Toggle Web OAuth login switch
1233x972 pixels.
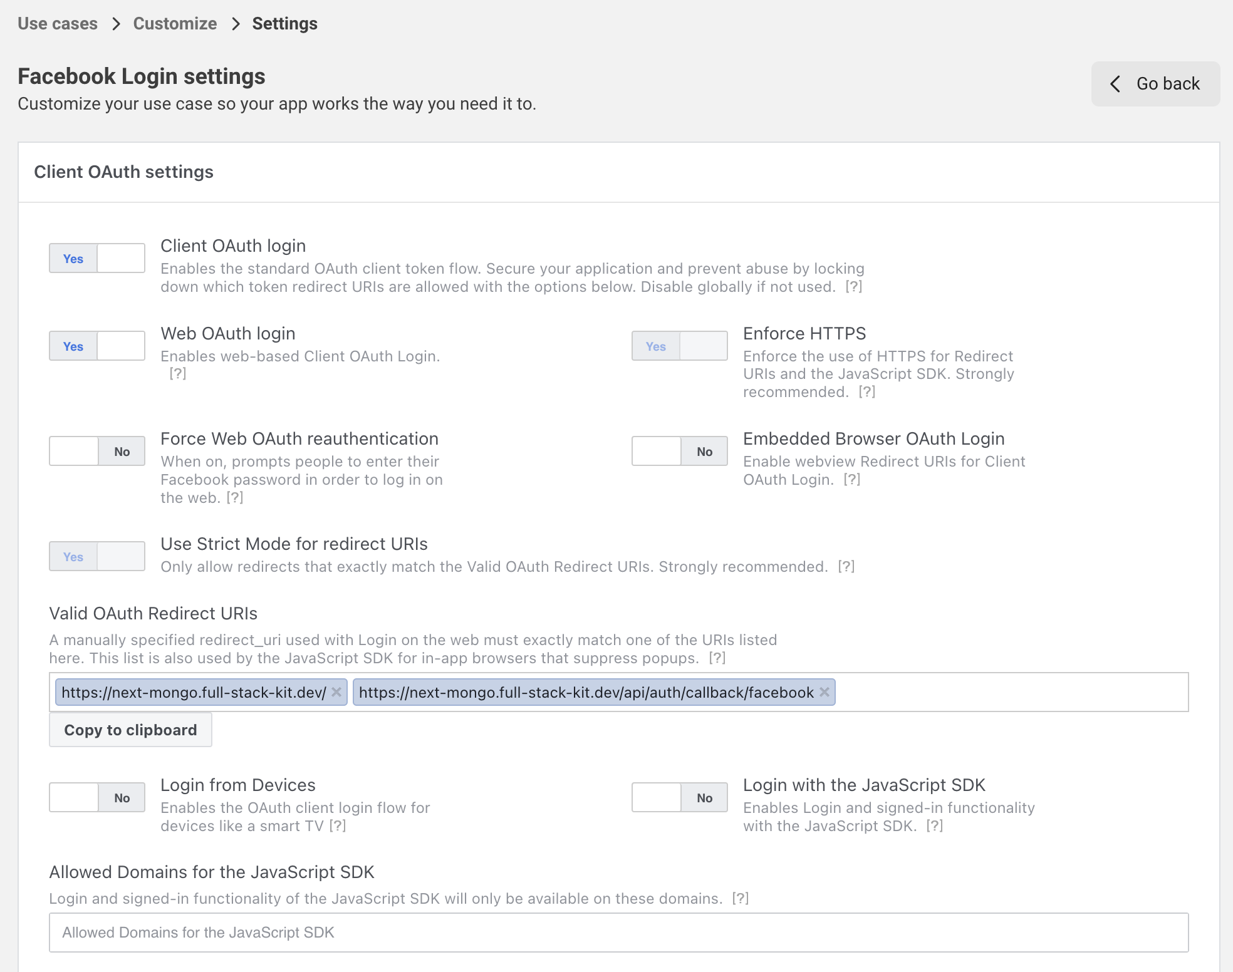pyautogui.click(x=97, y=346)
